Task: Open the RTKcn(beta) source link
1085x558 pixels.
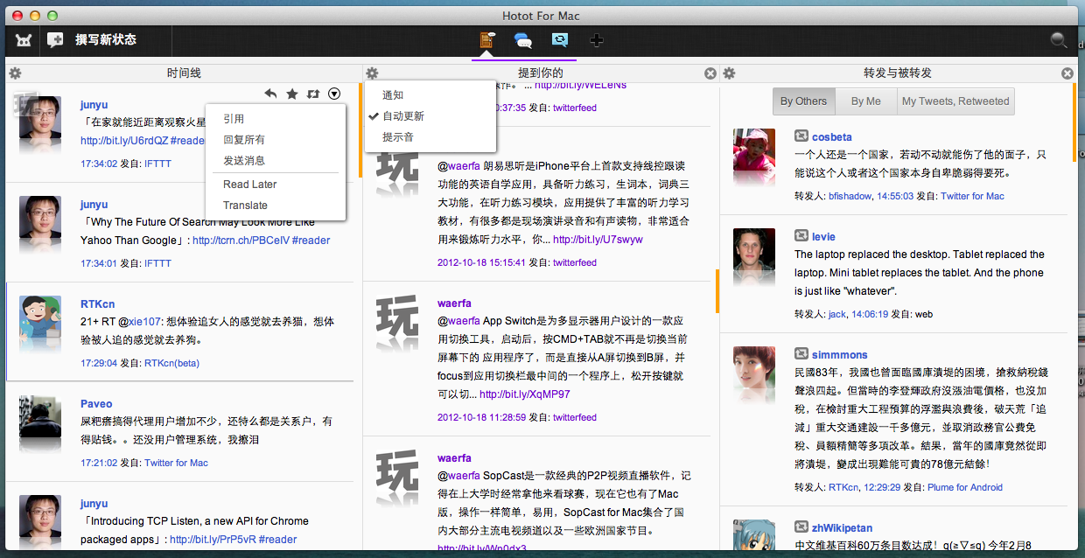Action: (172, 363)
